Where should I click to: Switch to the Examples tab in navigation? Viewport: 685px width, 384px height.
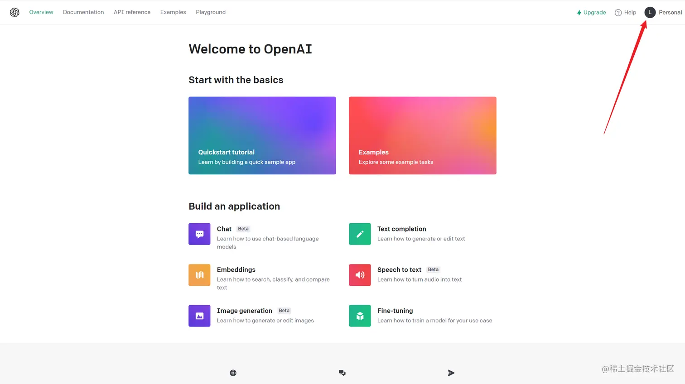[x=173, y=12]
